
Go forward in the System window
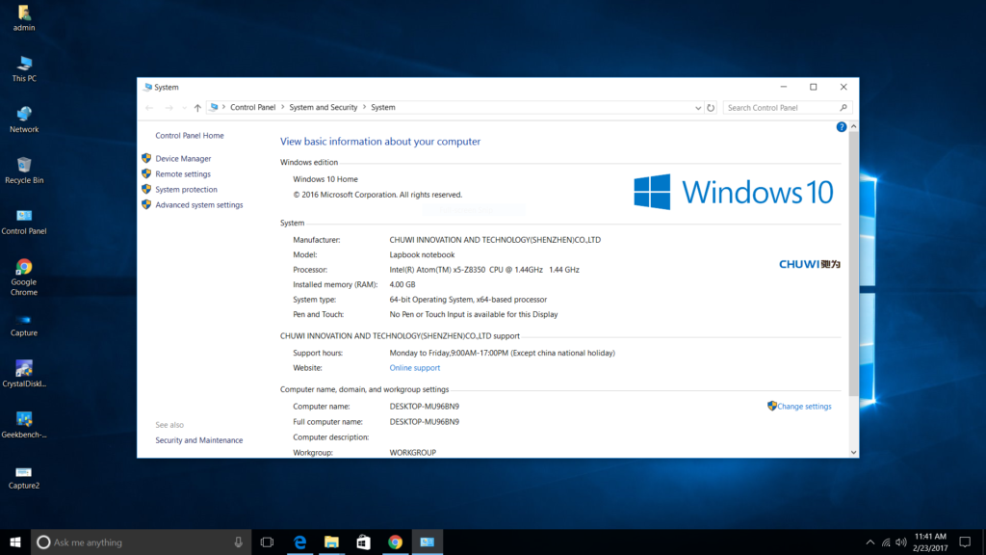169,108
